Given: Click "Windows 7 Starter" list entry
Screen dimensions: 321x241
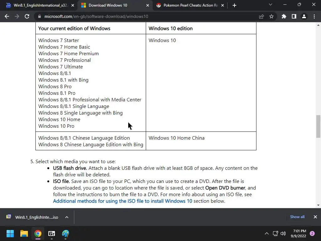Looking at the screenshot, I should coord(59,40).
